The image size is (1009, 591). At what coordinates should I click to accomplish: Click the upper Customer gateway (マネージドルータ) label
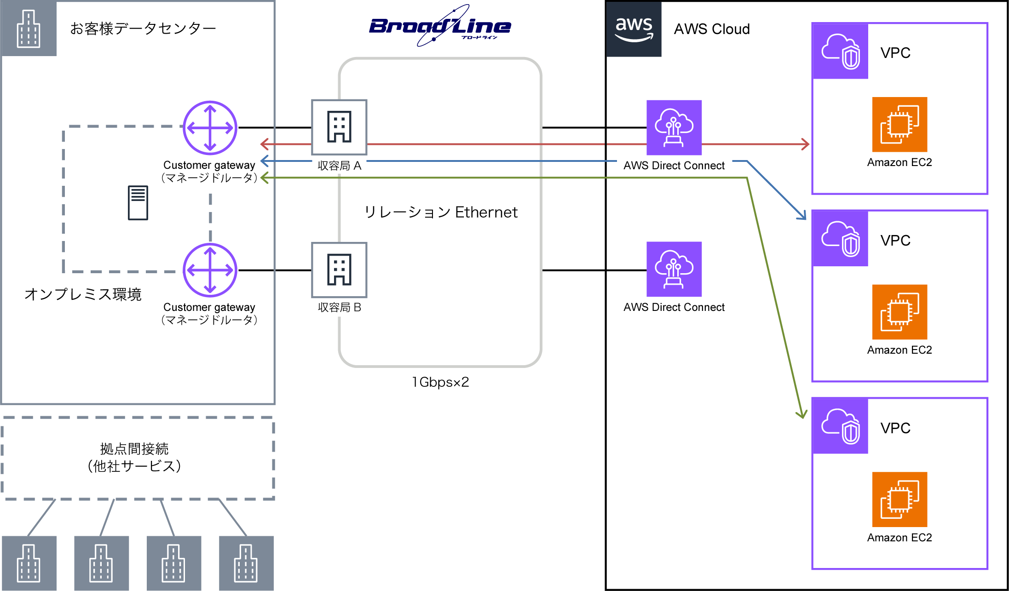coord(209,172)
